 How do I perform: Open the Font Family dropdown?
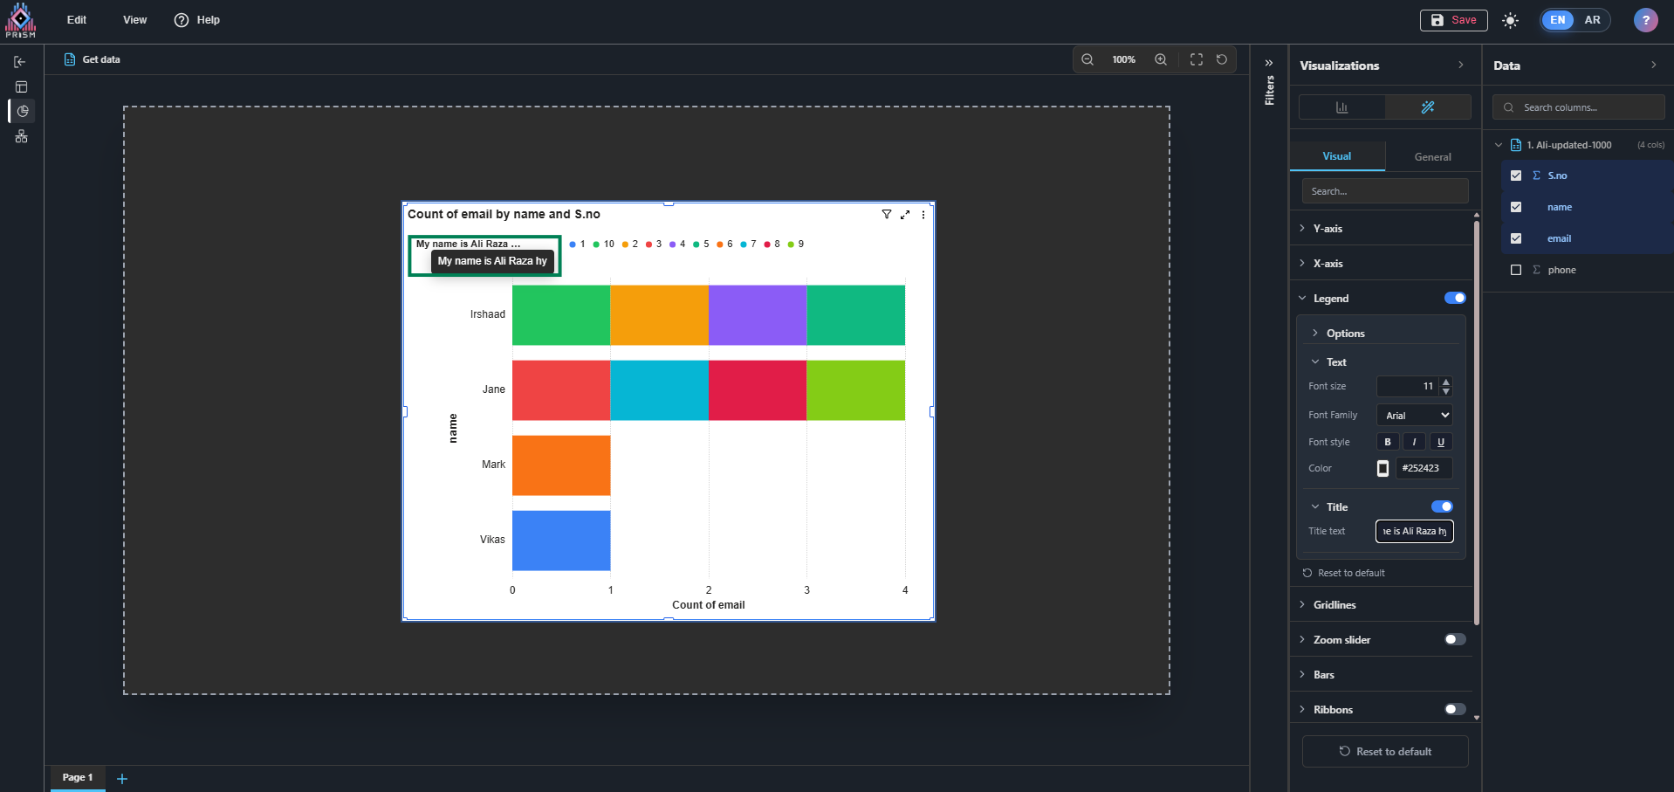coord(1415,416)
